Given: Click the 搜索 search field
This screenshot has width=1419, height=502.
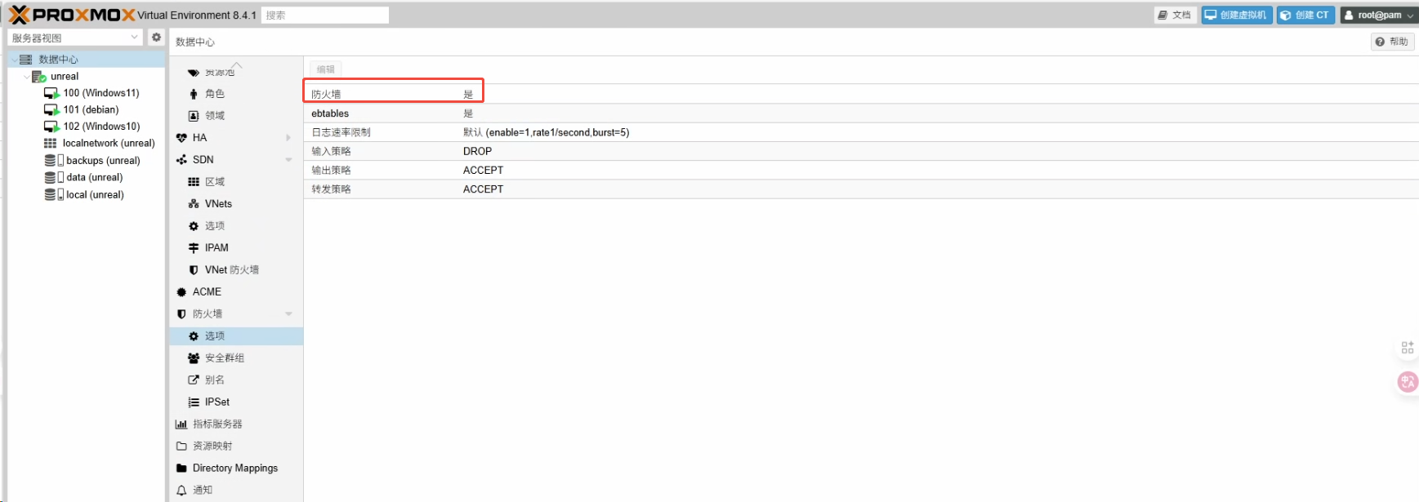Looking at the screenshot, I should tap(324, 15).
